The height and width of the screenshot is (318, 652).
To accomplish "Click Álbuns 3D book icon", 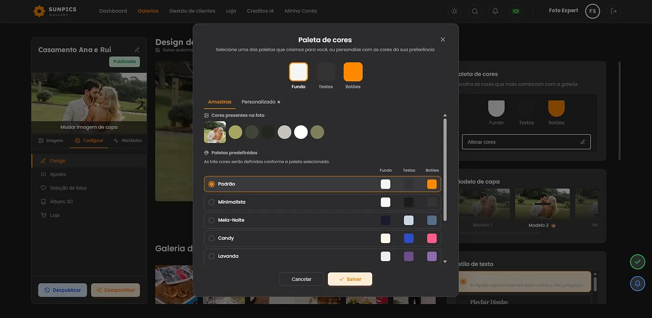I will click(43, 202).
